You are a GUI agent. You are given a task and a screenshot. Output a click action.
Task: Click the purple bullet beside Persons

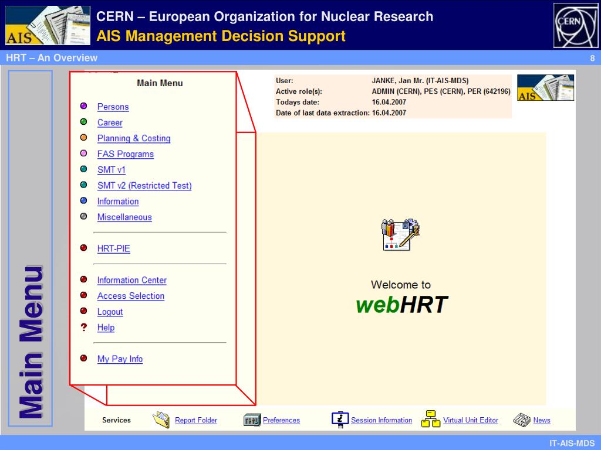83,106
